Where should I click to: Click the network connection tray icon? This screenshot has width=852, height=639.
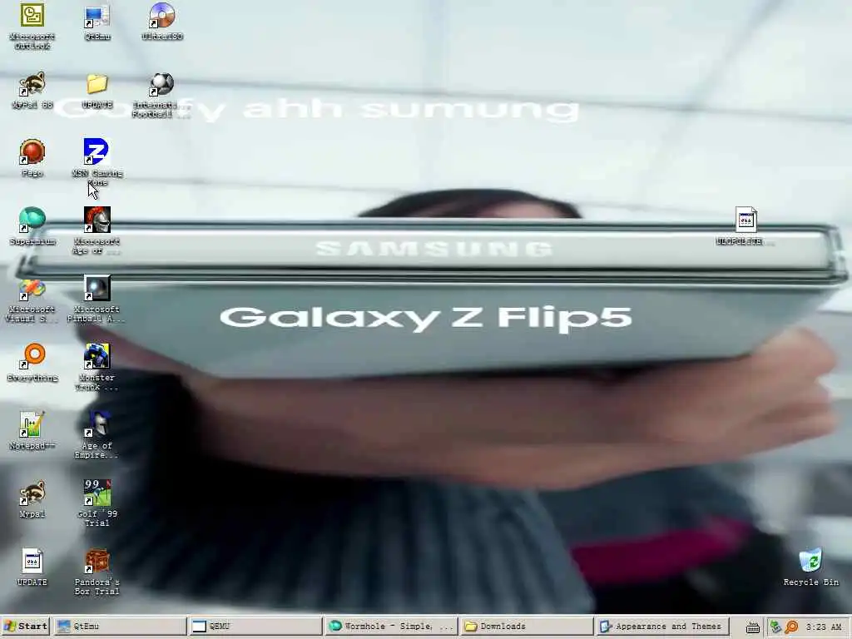click(775, 627)
